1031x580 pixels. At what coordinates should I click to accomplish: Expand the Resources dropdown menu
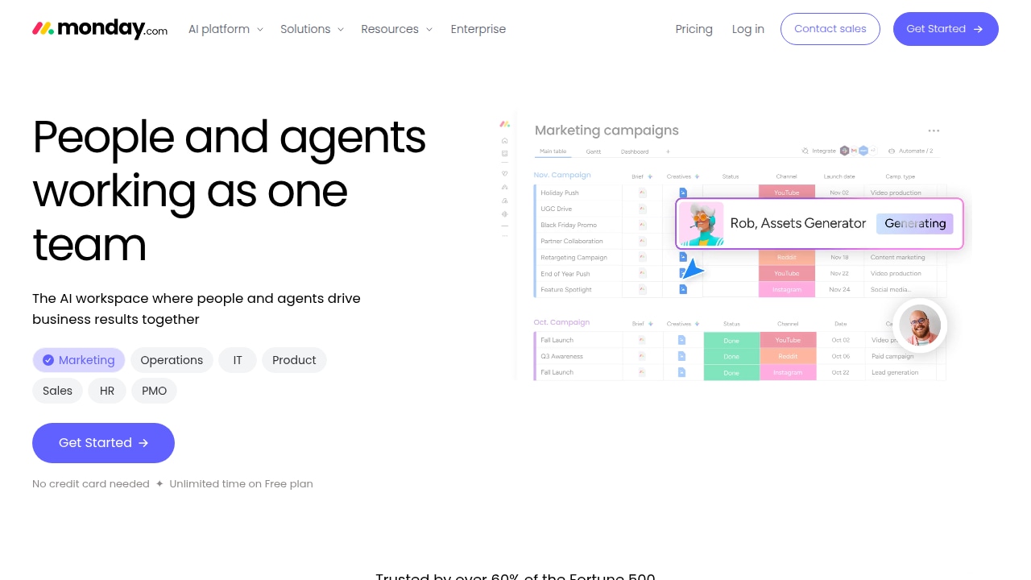tap(396, 29)
